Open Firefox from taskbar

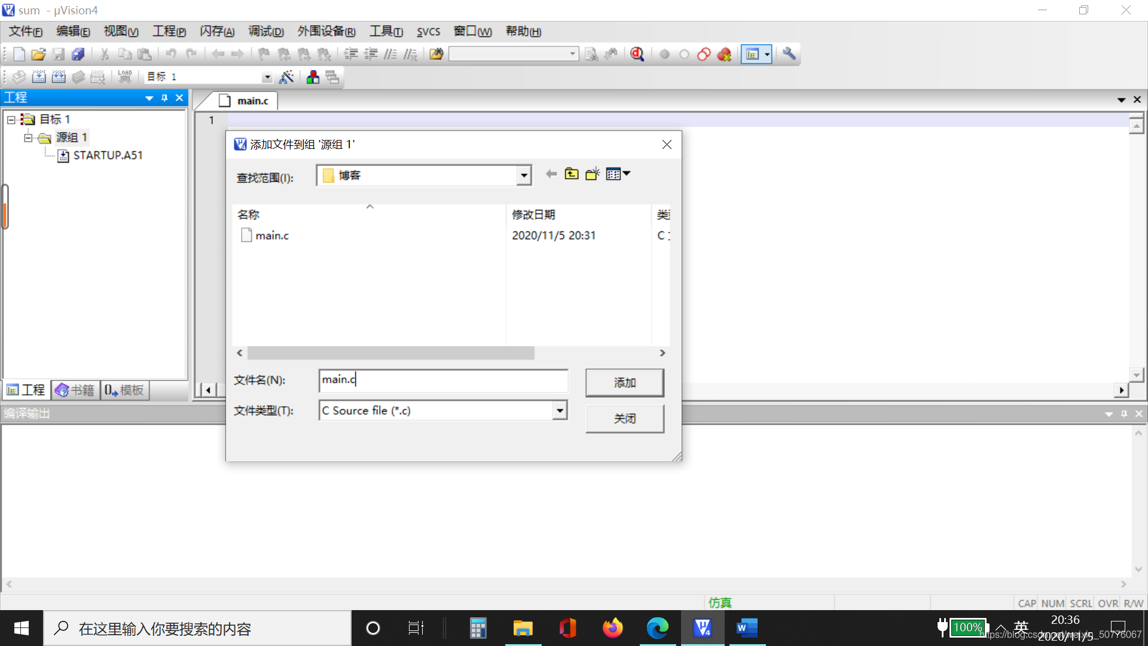tap(612, 628)
